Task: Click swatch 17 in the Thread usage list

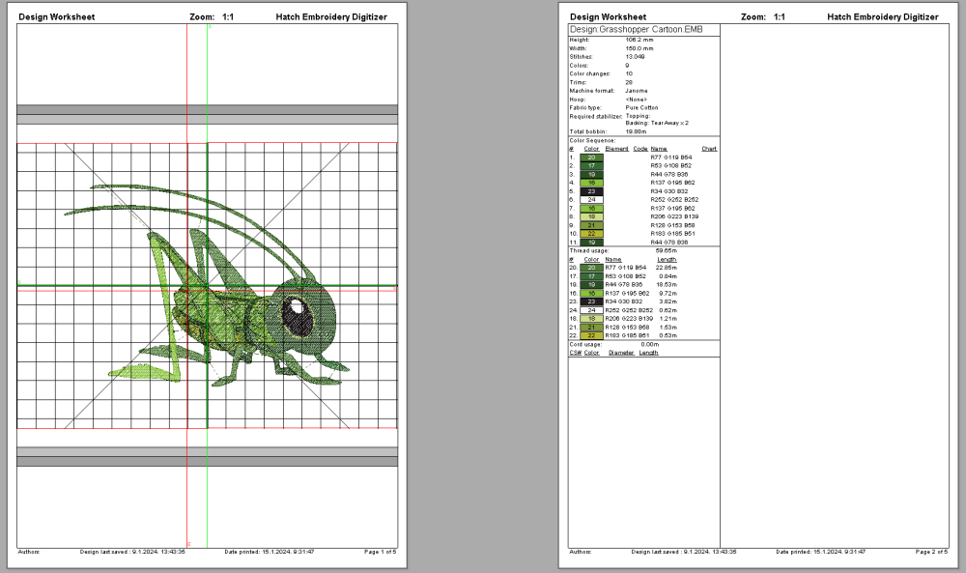Action: [x=591, y=275]
